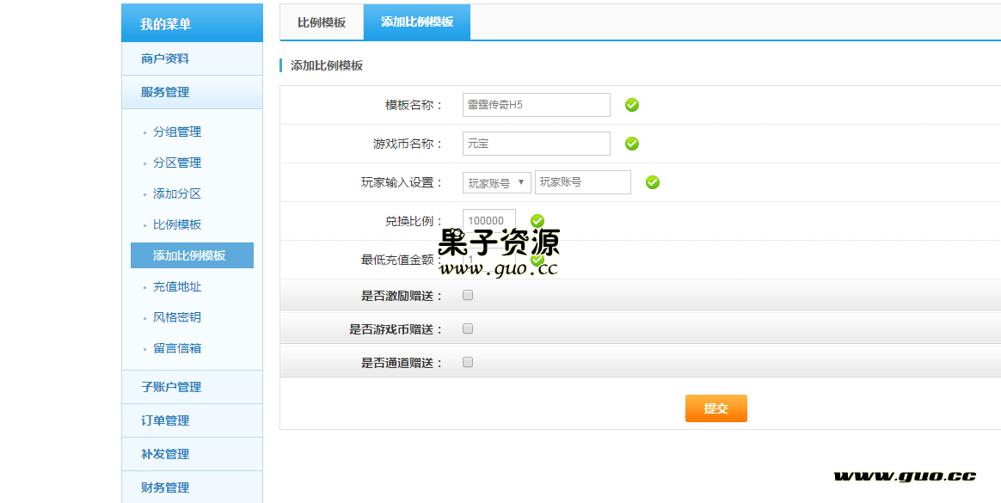
Task: Click the checkmark icon next to 兑换比例
Action: [x=537, y=221]
